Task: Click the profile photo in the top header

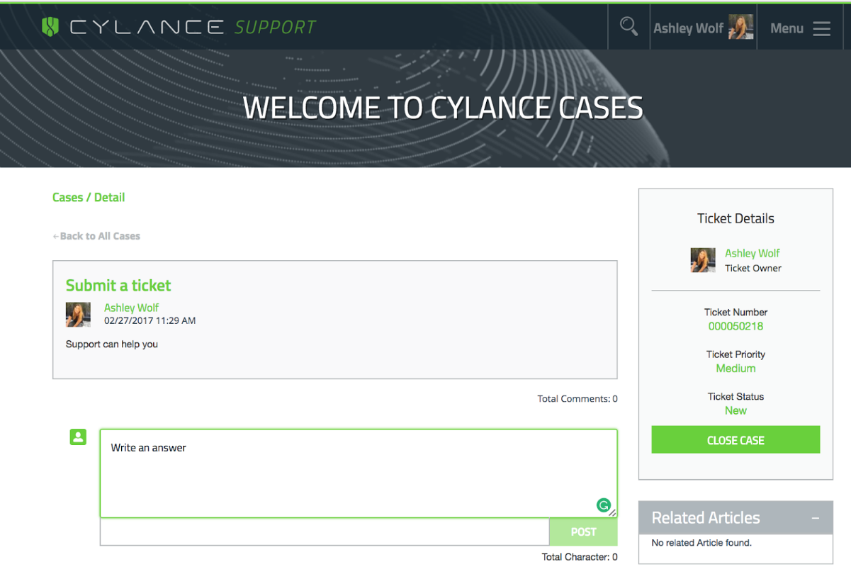Action: pyautogui.click(x=740, y=27)
